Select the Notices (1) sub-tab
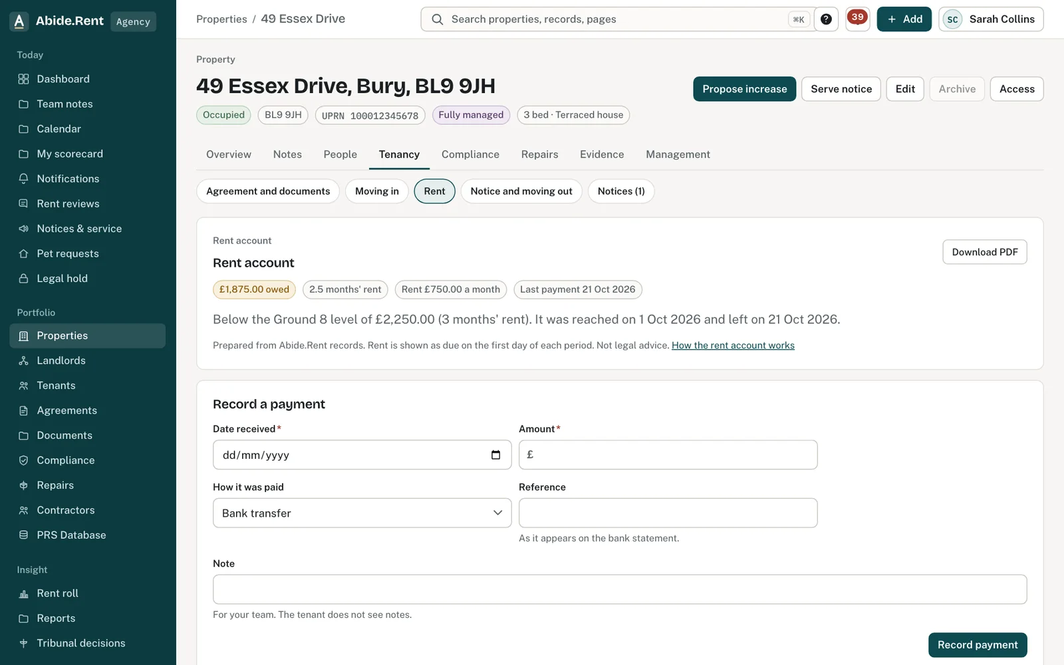 point(621,192)
